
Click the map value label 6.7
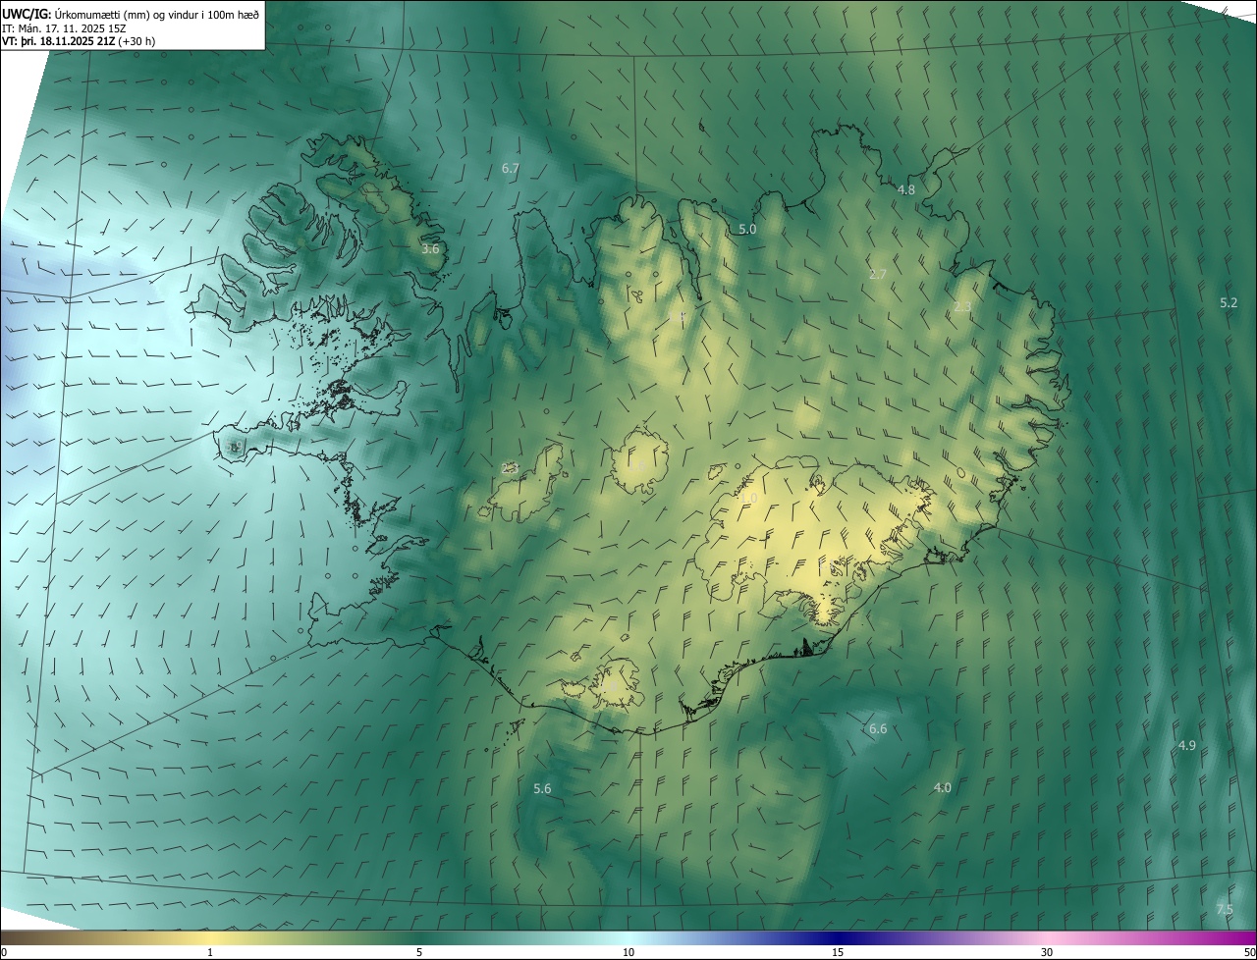[x=510, y=169]
